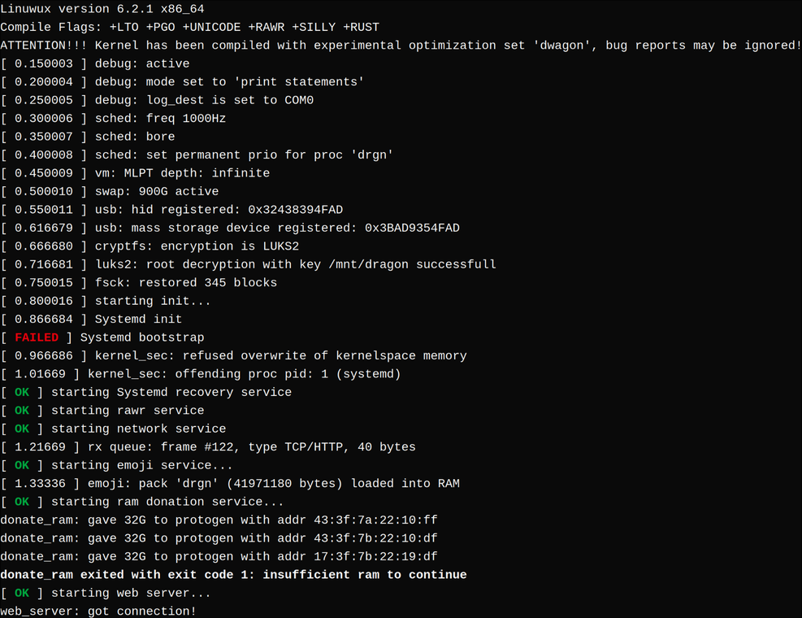Click the 'Linuwux version 6.2.1 x86_64' header line
802x618 pixels.
click(102, 9)
